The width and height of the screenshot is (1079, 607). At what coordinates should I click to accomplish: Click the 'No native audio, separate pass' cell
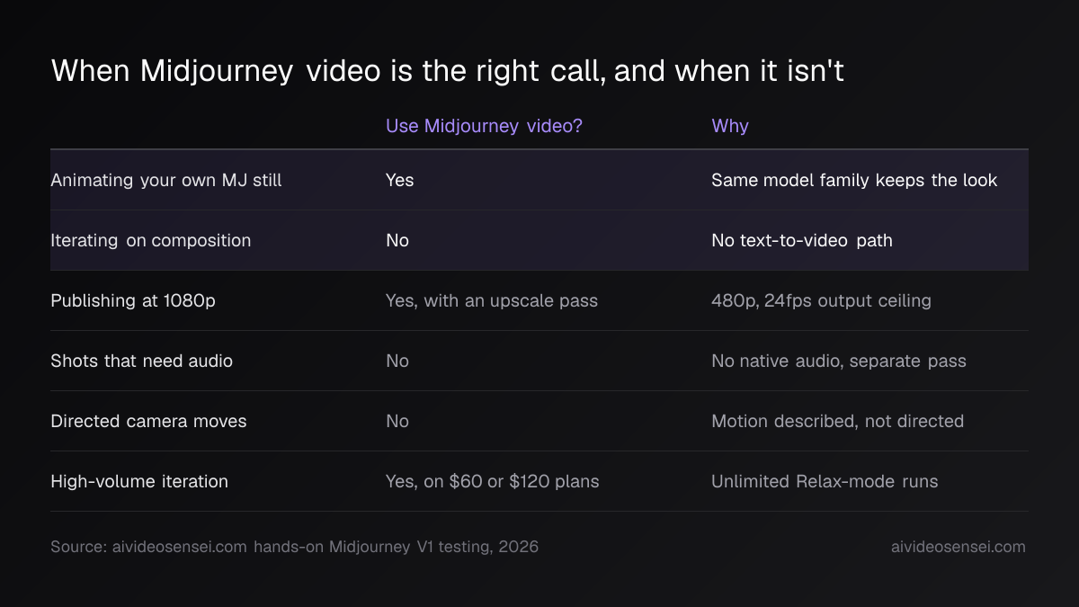pos(839,361)
